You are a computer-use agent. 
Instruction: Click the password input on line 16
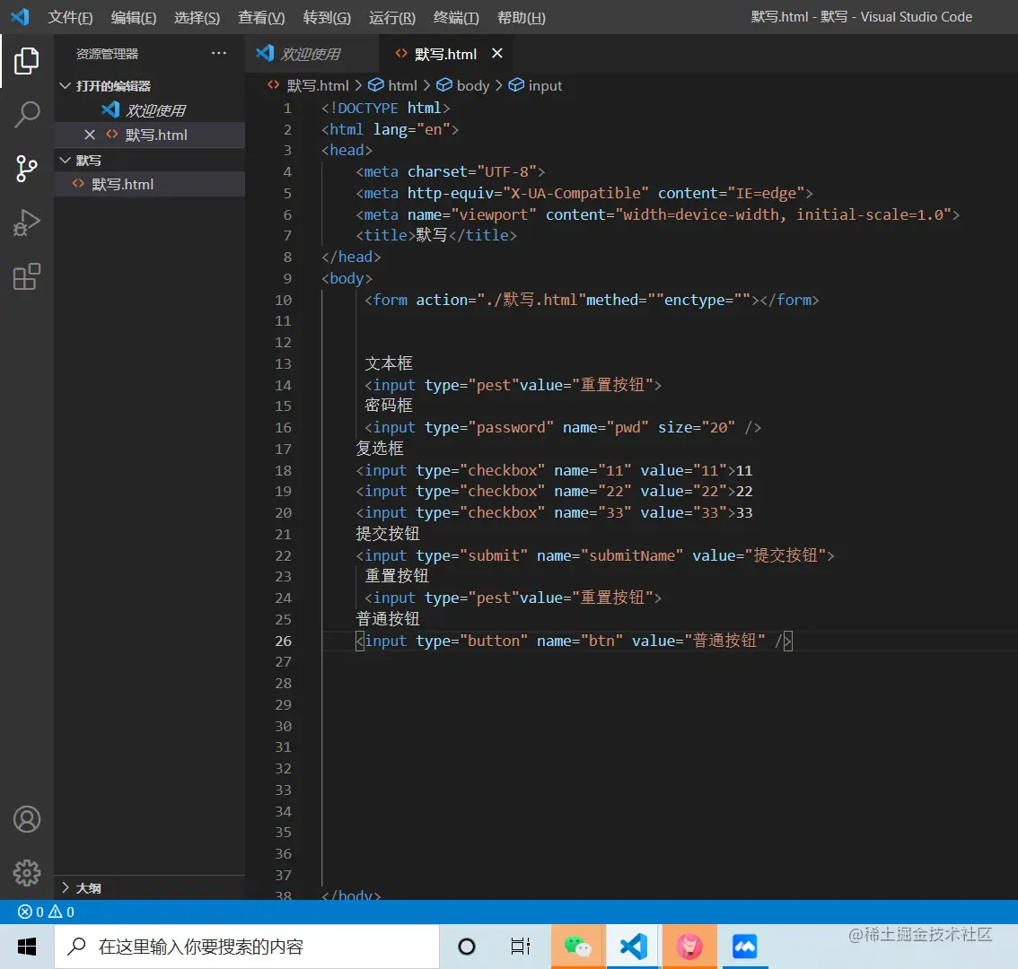[562, 427]
